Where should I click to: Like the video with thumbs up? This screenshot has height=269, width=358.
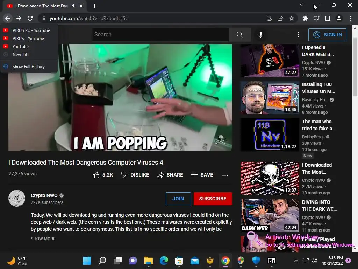pos(103,175)
